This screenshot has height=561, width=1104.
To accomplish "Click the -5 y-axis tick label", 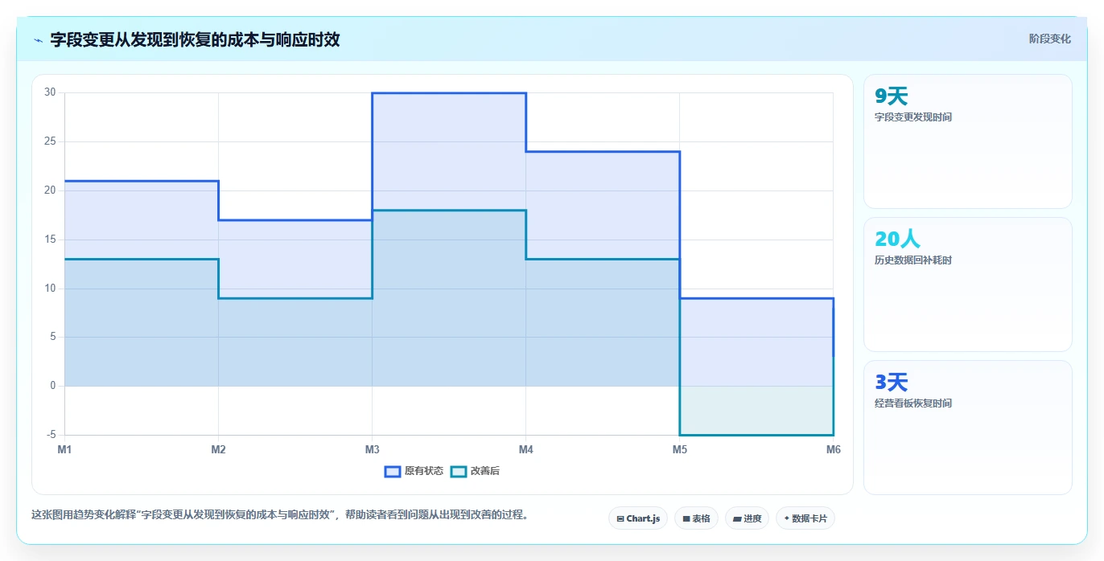I will (x=51, y=435).
